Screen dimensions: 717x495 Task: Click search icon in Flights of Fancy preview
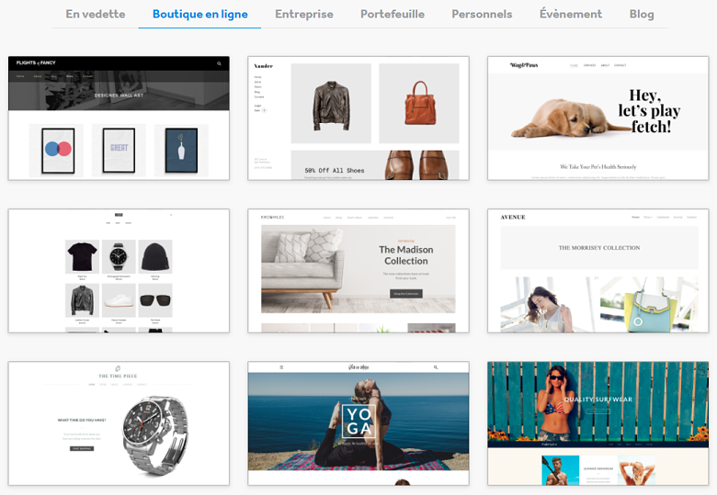point(219,63)
